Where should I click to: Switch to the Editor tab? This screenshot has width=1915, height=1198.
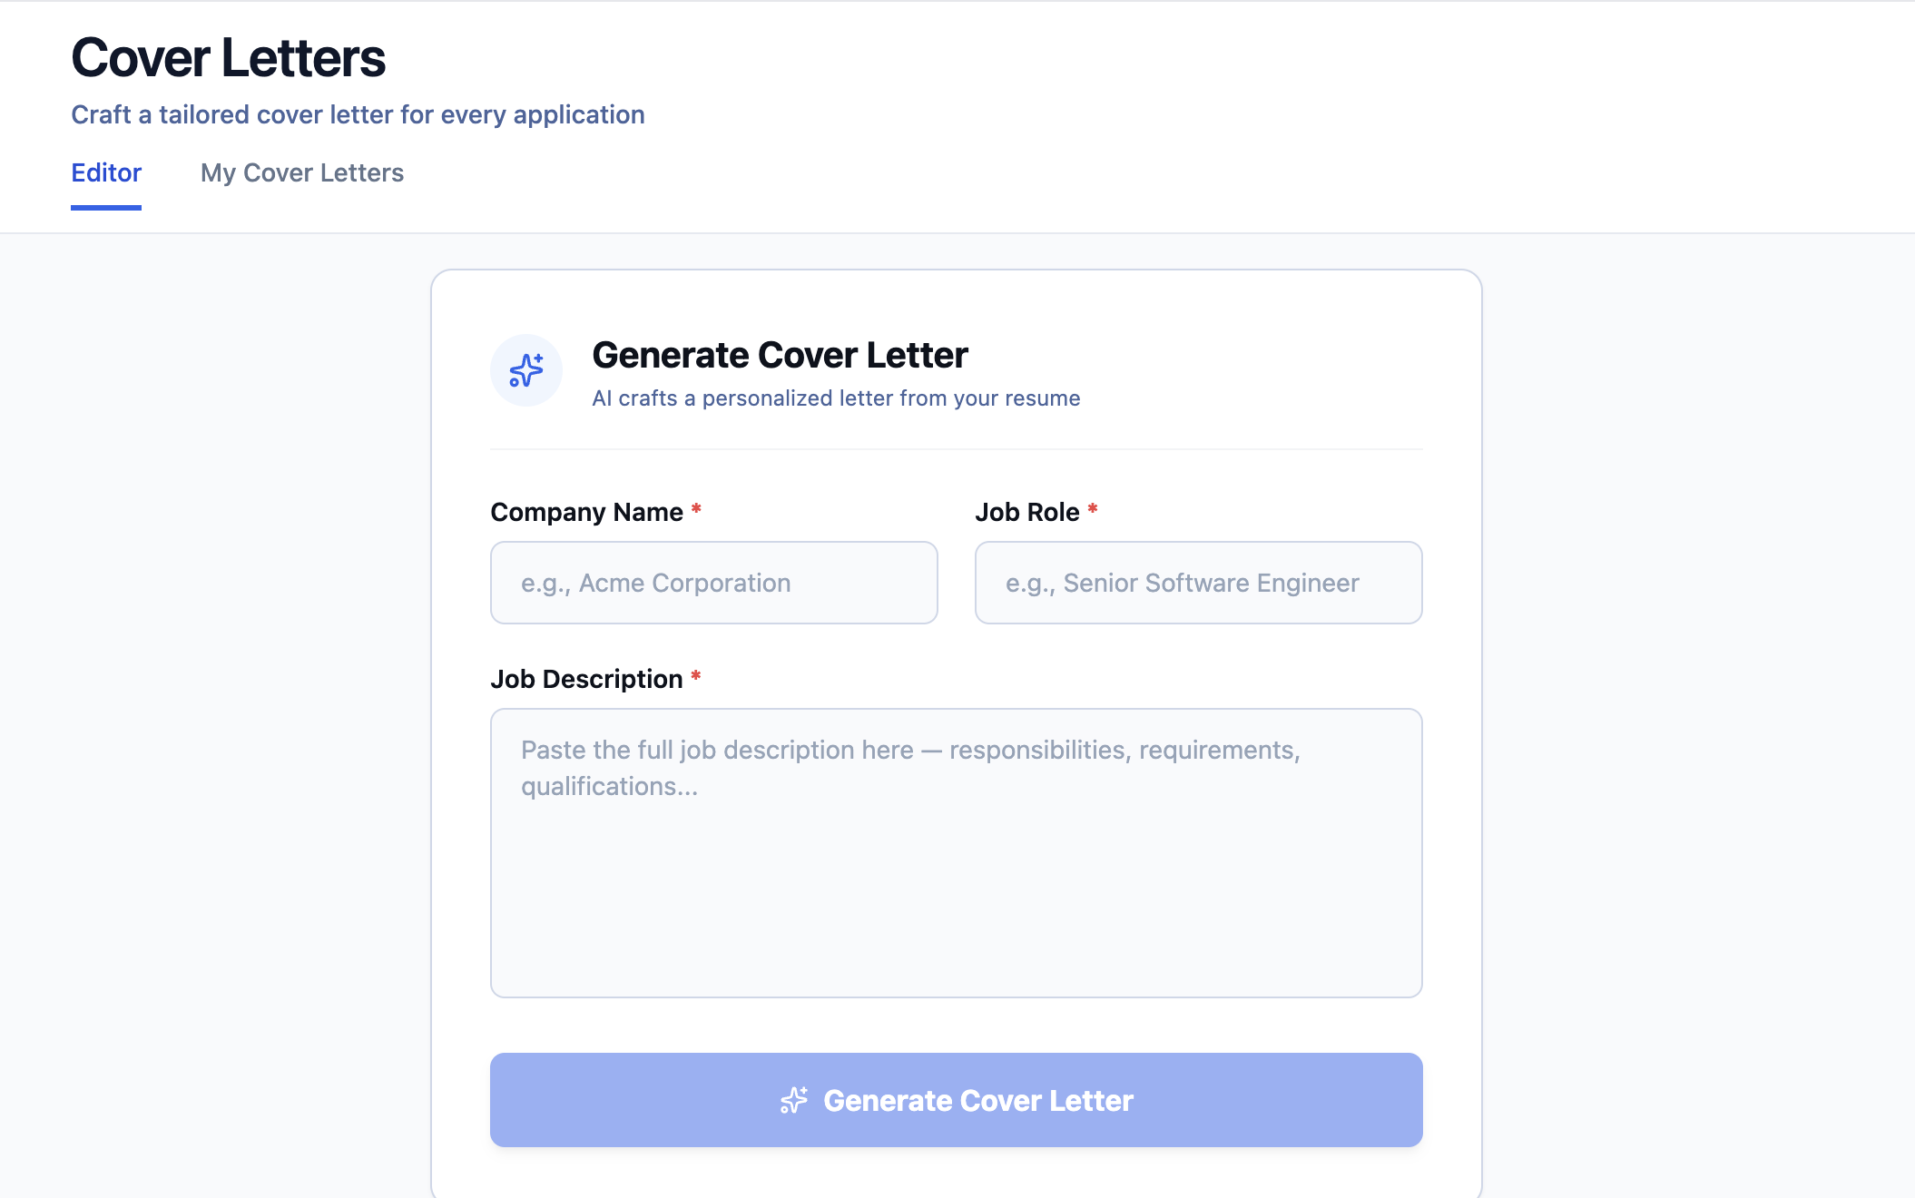tap(106, 172)
